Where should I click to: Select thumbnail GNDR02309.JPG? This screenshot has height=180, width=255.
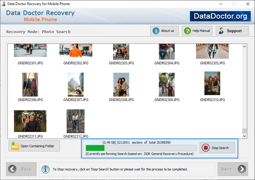click(167, 85)
